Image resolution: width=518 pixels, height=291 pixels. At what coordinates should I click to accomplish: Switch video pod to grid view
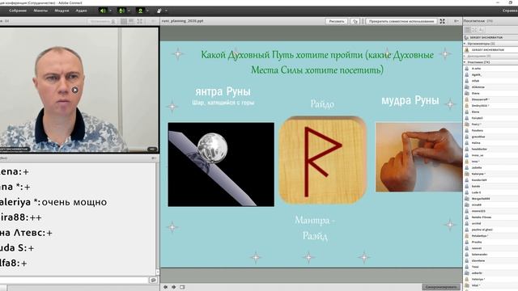[x=124, y=21]
